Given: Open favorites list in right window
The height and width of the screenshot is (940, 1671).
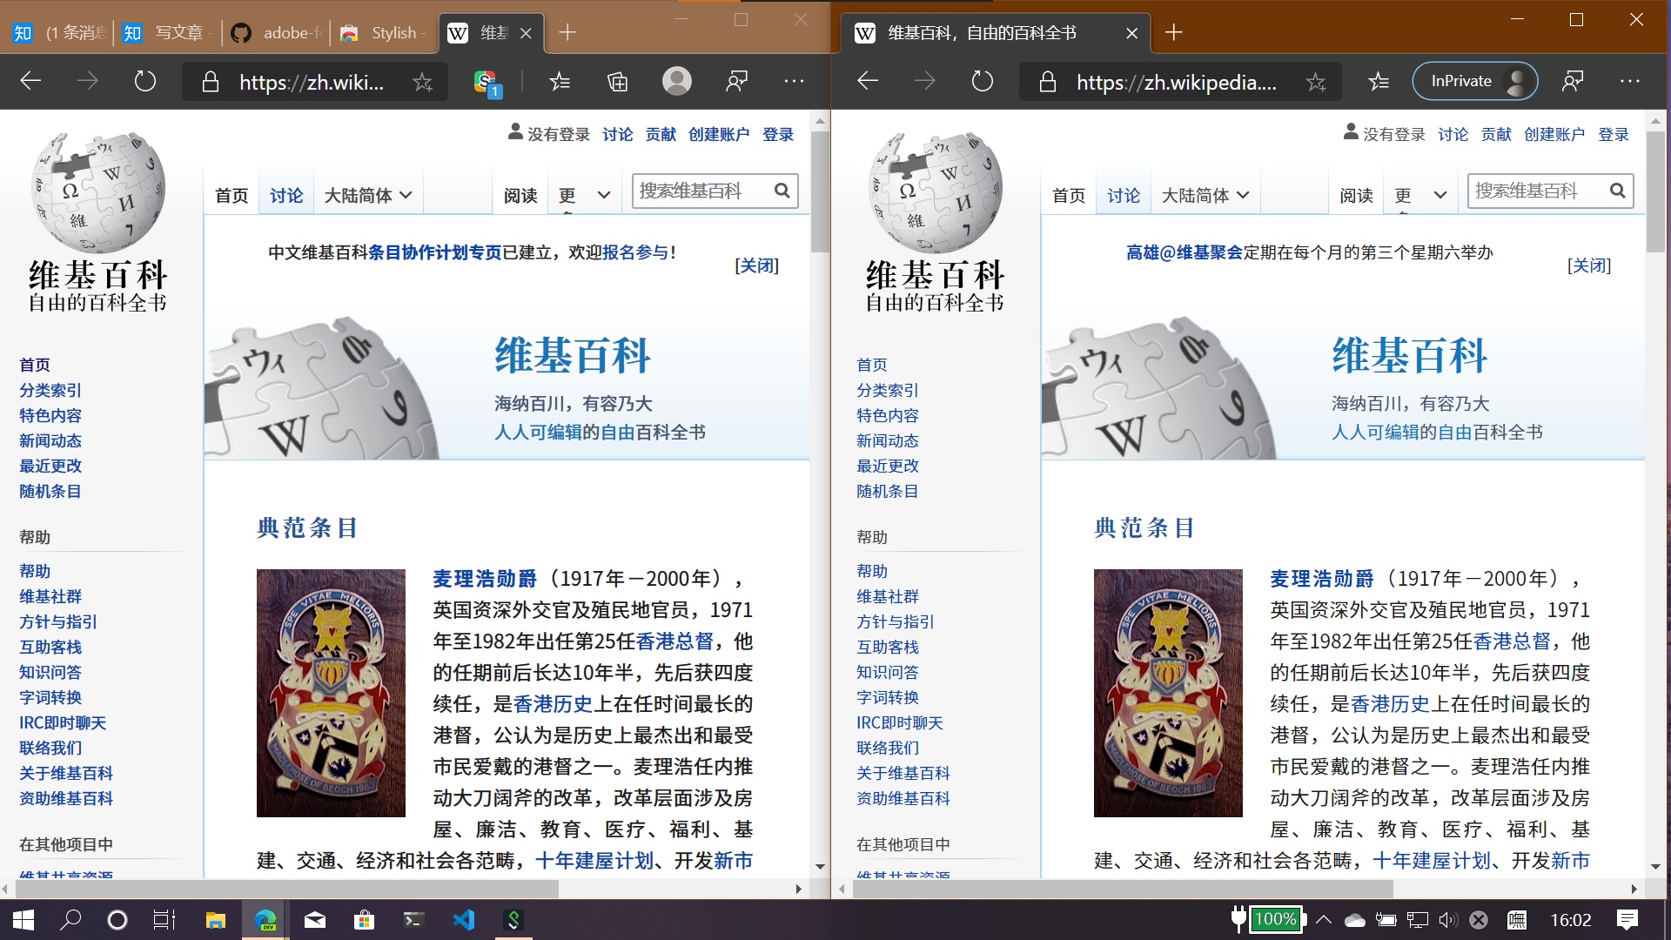Looking at the screenshot, I should coord(1379,82).
